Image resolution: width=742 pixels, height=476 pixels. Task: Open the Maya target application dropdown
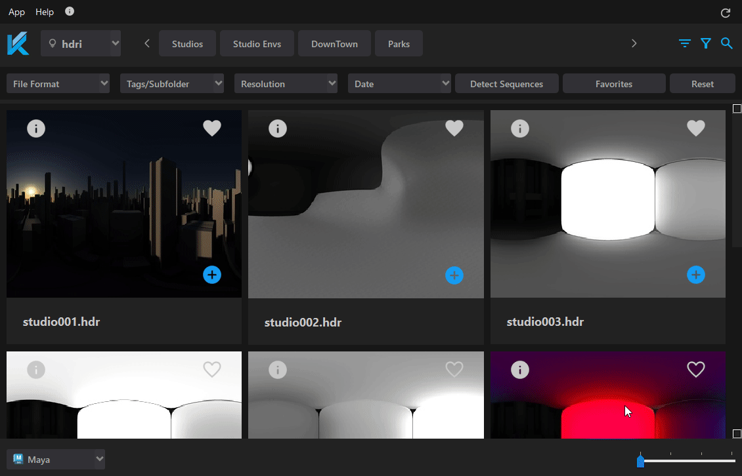tap(56, 460)
